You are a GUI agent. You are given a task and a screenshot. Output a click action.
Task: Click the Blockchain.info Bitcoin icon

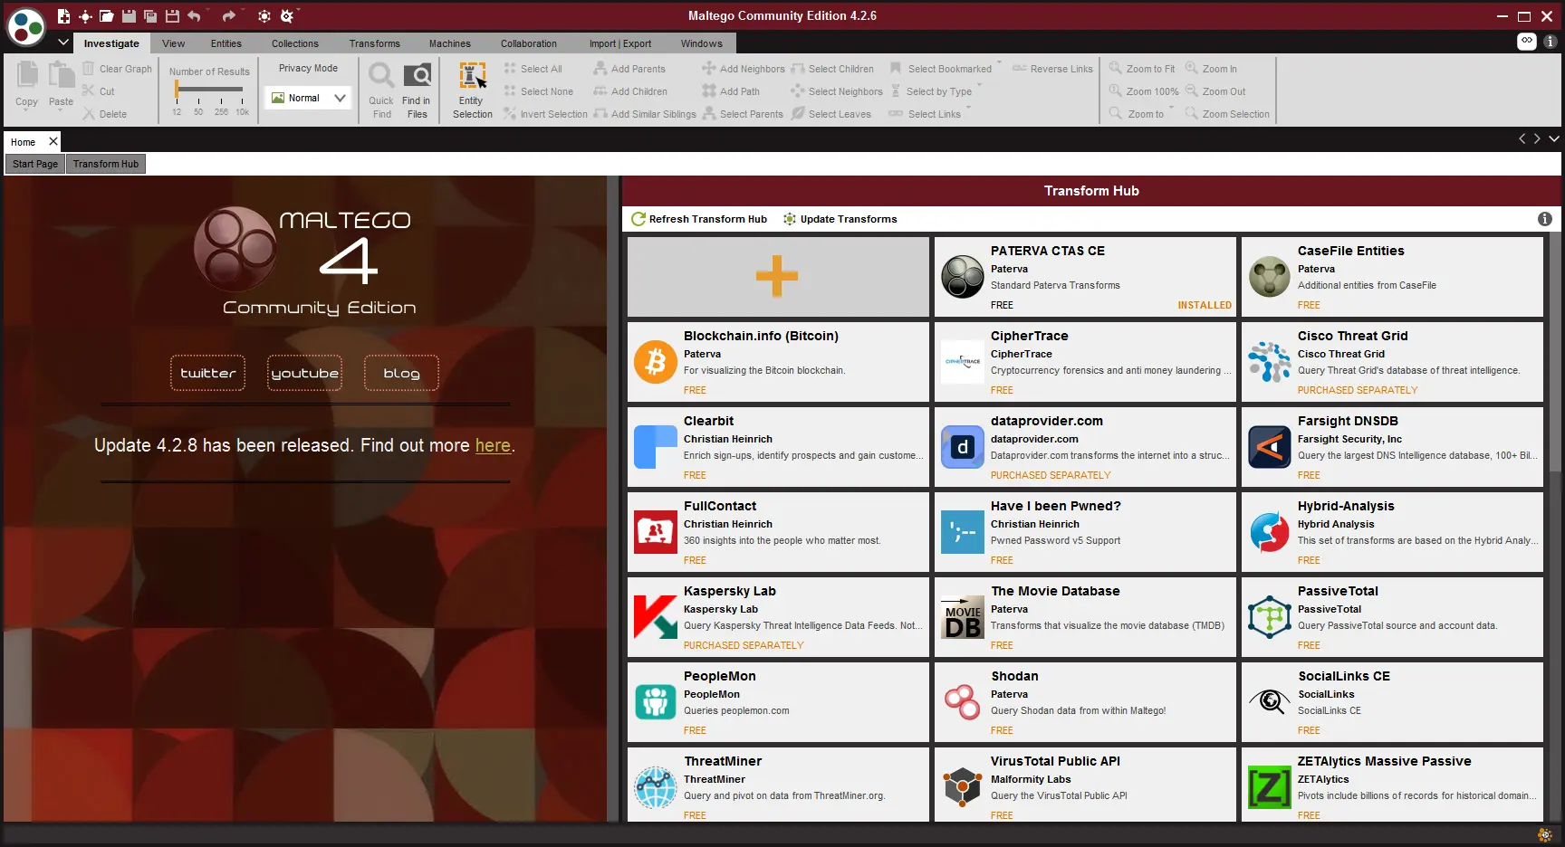(x=656, y=362)
